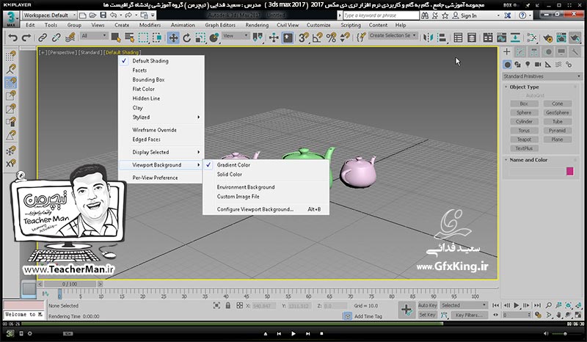This screenshot has width=587, height=342.
Task: Click the Select and Place tool icon
Action: (214, 38)
